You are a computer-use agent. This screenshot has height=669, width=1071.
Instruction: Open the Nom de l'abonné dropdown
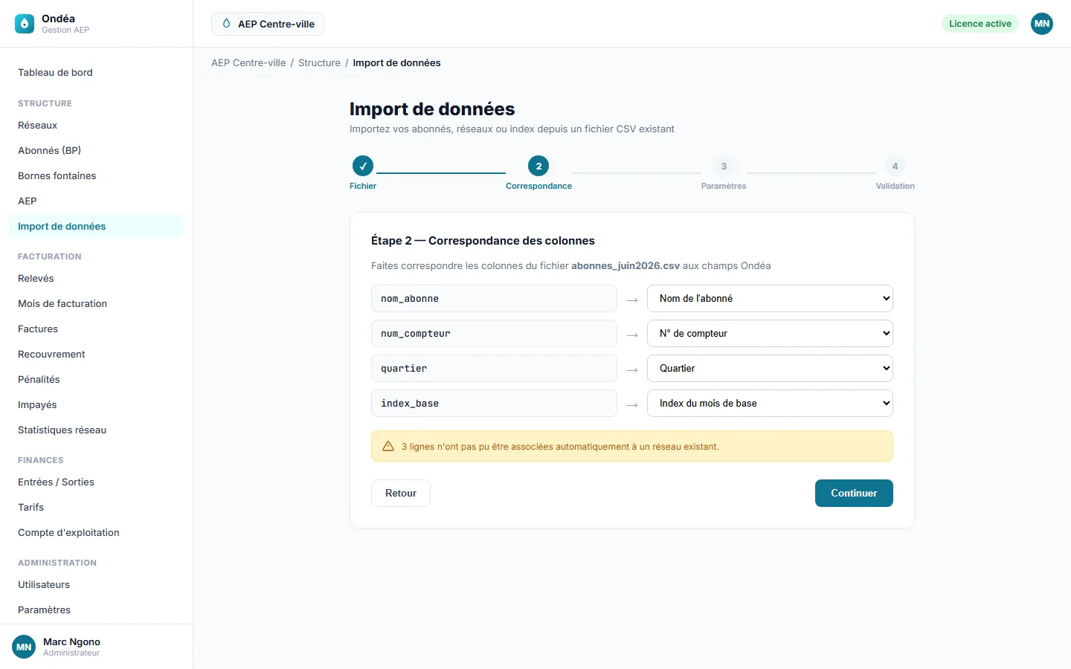(x=770, y=298)
